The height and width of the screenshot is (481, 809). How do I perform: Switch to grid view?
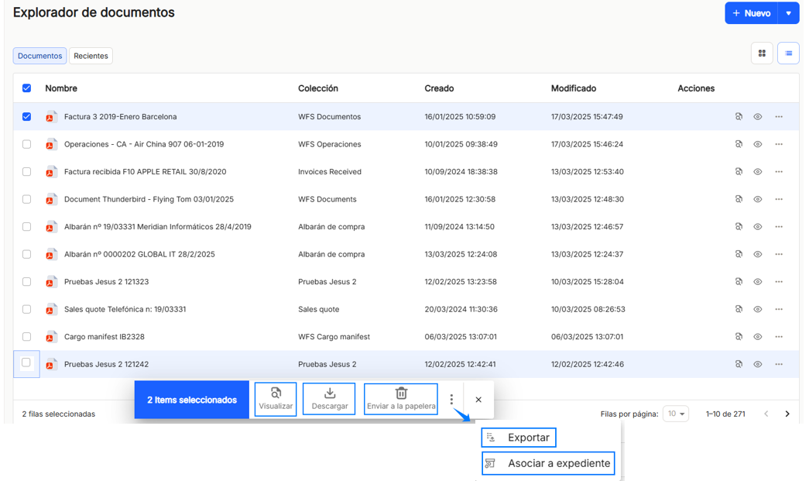tap(762, 53)
